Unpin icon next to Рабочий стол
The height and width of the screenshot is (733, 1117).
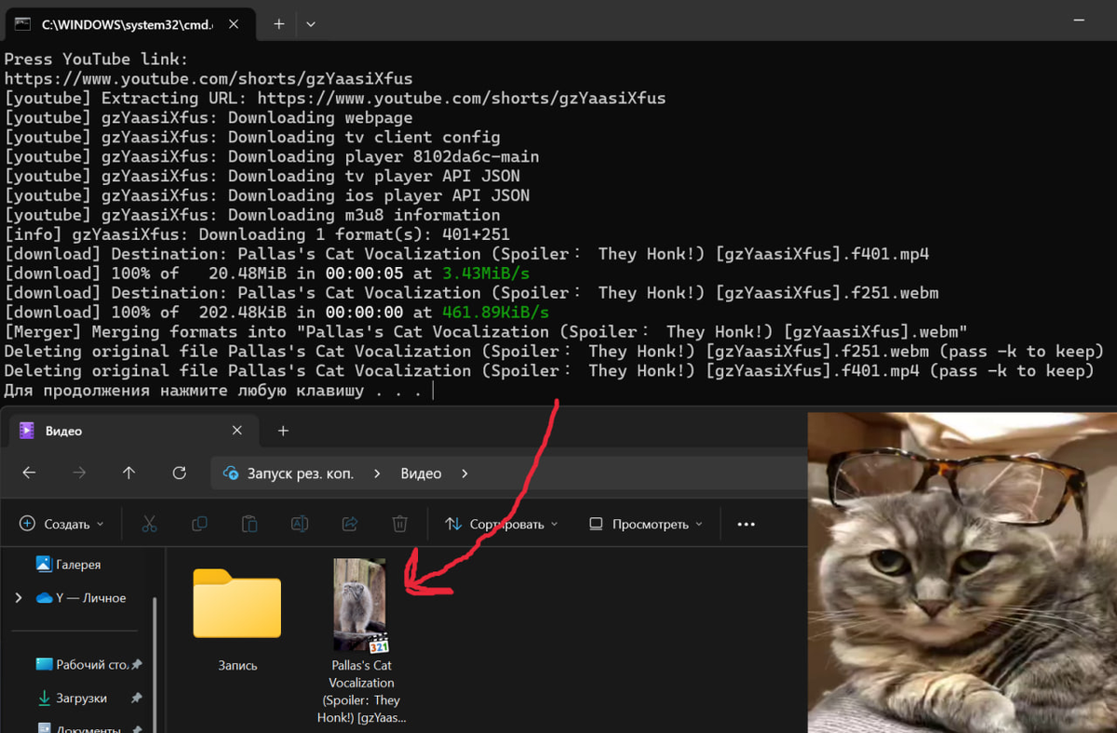click(137, 665)
